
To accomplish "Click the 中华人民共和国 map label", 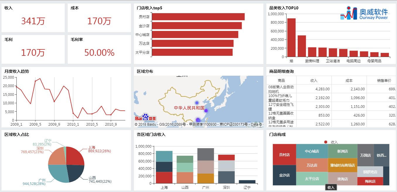I will click(x=189, y=108).
